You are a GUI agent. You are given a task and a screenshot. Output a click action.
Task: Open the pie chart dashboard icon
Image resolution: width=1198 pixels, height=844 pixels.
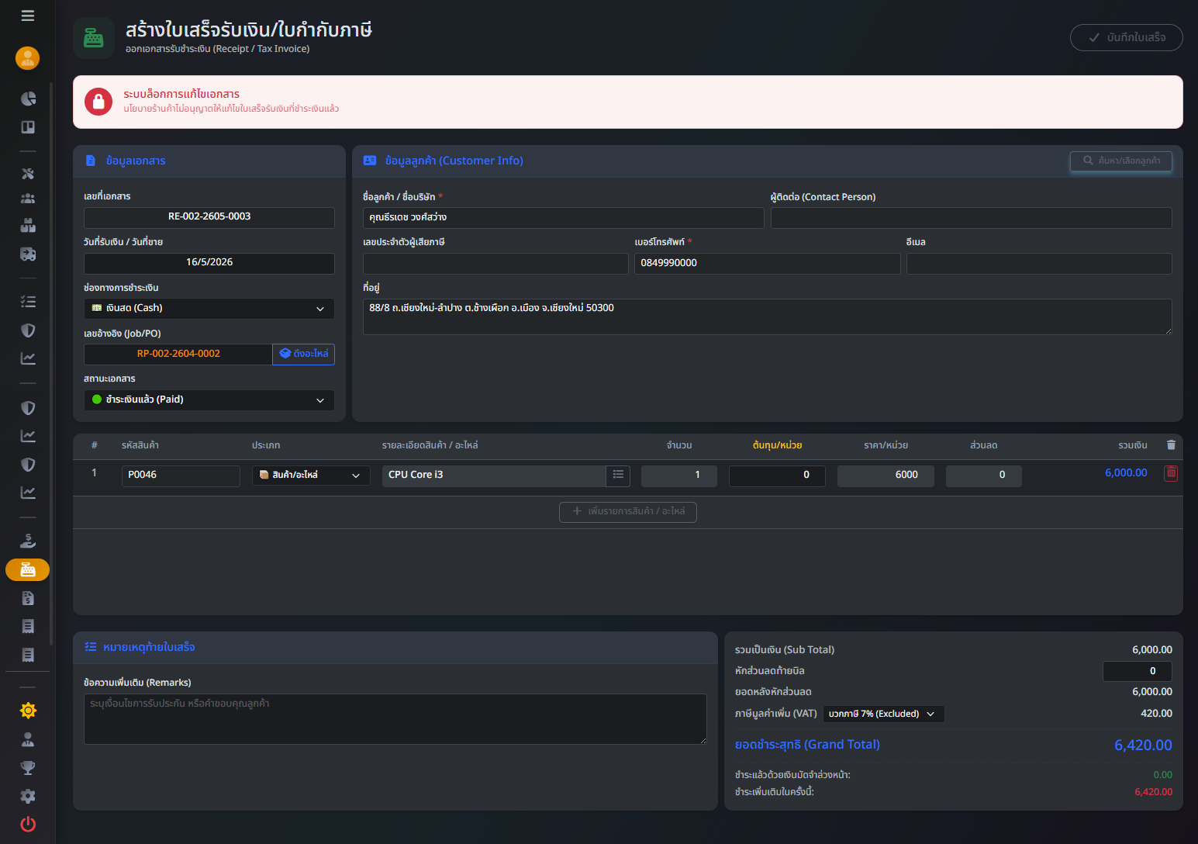28,99
